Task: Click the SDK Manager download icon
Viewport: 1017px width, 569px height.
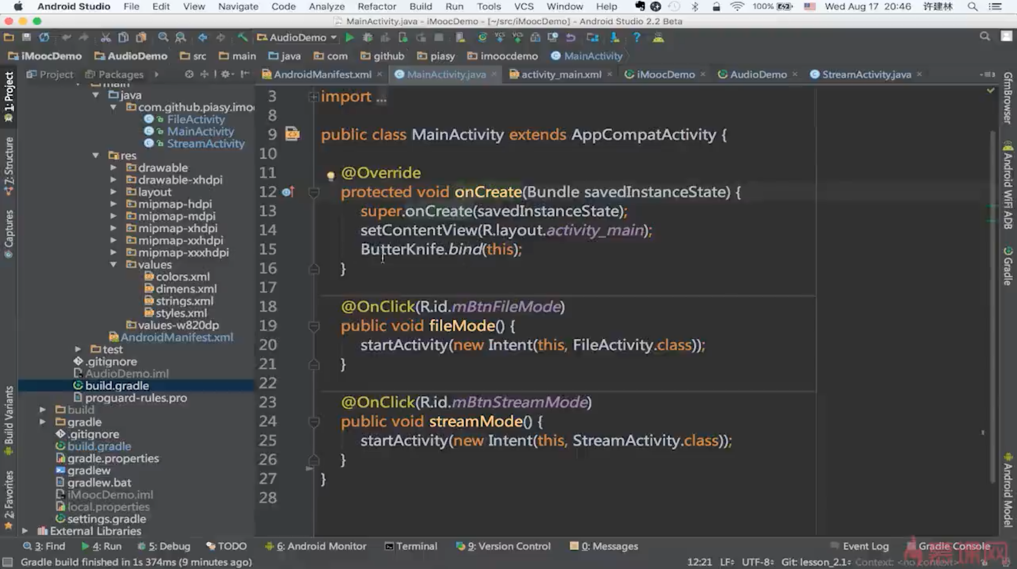Action: coord(614,37)
